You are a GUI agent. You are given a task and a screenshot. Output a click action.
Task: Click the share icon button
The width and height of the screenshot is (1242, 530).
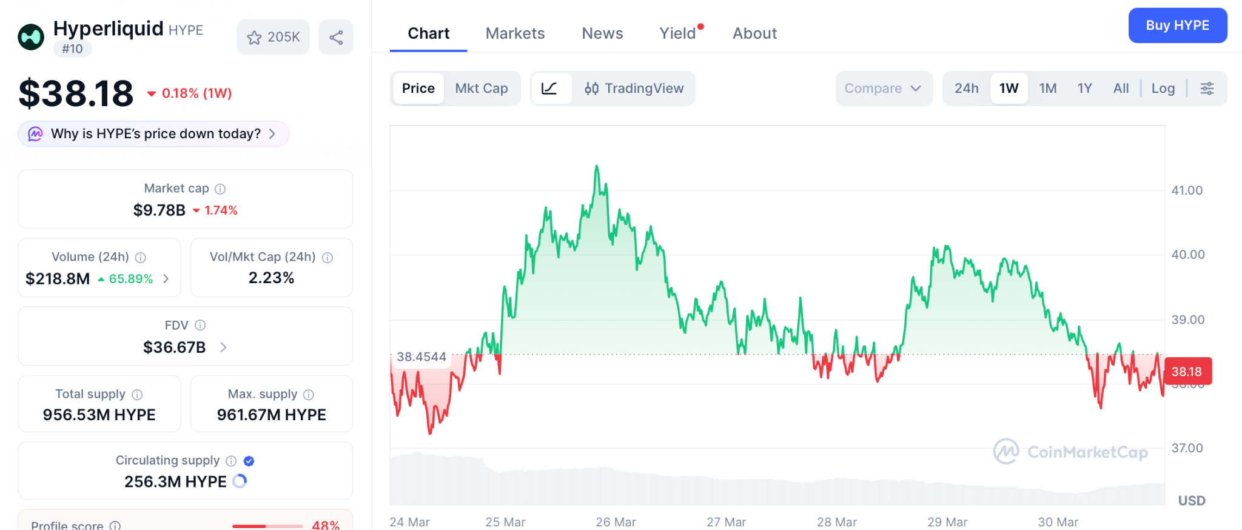point(336,38)
